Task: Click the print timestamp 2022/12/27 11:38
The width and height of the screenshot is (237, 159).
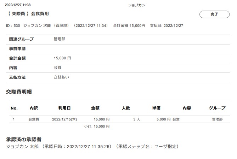Action: tap(18, 5)
